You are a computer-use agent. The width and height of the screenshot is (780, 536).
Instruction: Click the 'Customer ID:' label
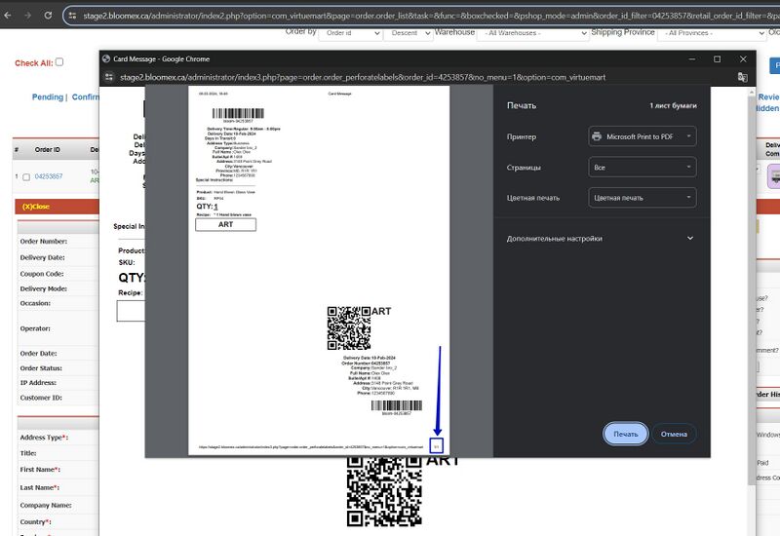41,398
